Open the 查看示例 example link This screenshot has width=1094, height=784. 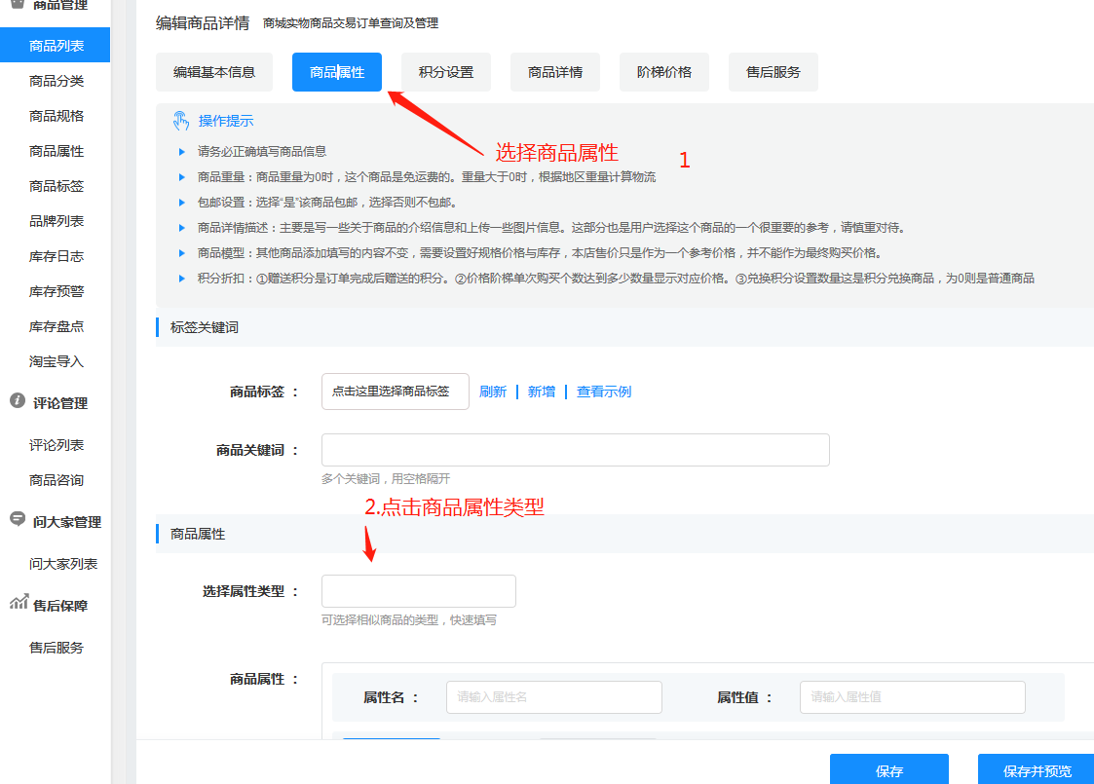[x=603, y=391]
